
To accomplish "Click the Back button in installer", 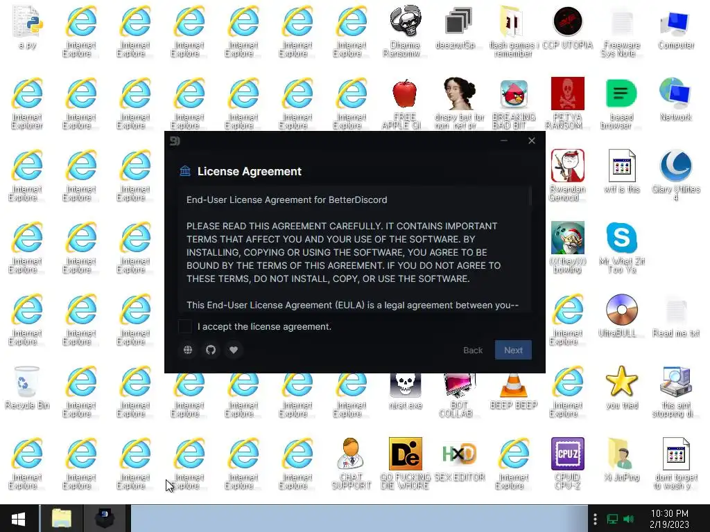I will pos(473,350).
